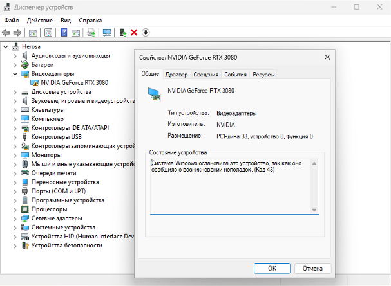Expand the Компьютер category

[x=15, y=119]
